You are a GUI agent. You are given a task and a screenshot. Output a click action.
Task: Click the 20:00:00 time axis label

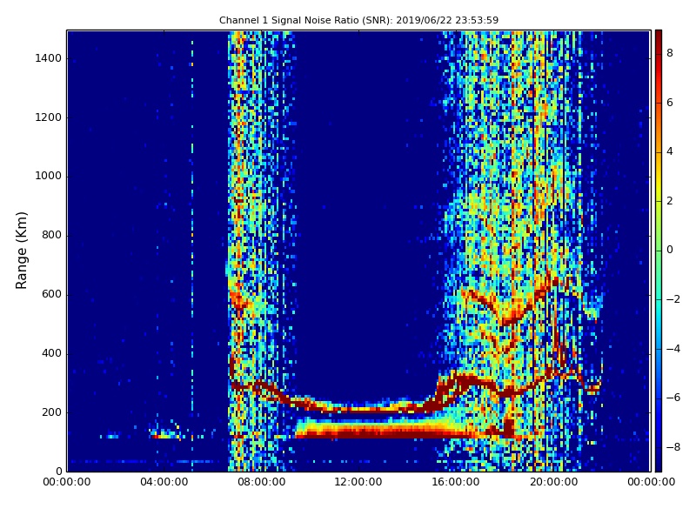pyautogui.click(x=553, y=482)
